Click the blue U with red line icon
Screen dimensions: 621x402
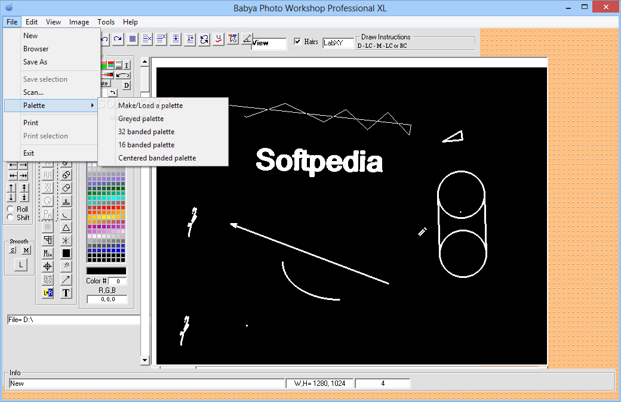click(219, 39)
